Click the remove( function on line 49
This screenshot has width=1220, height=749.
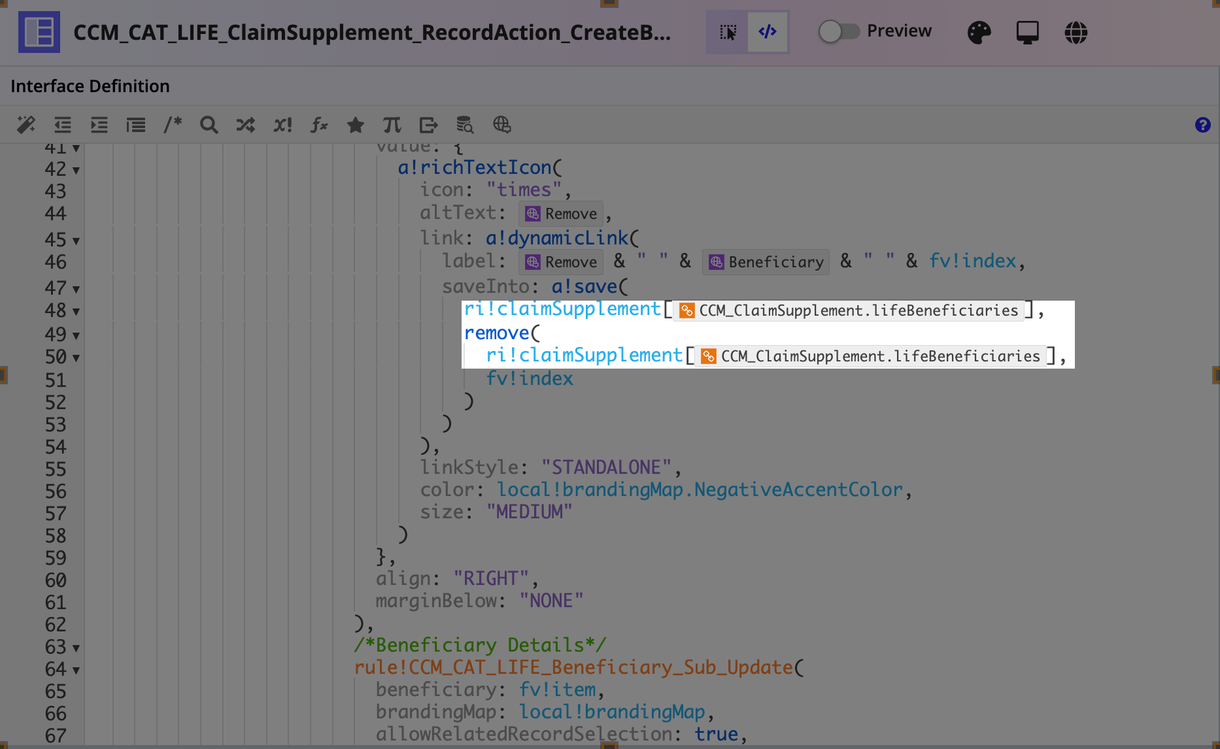(x=502, y=333)
